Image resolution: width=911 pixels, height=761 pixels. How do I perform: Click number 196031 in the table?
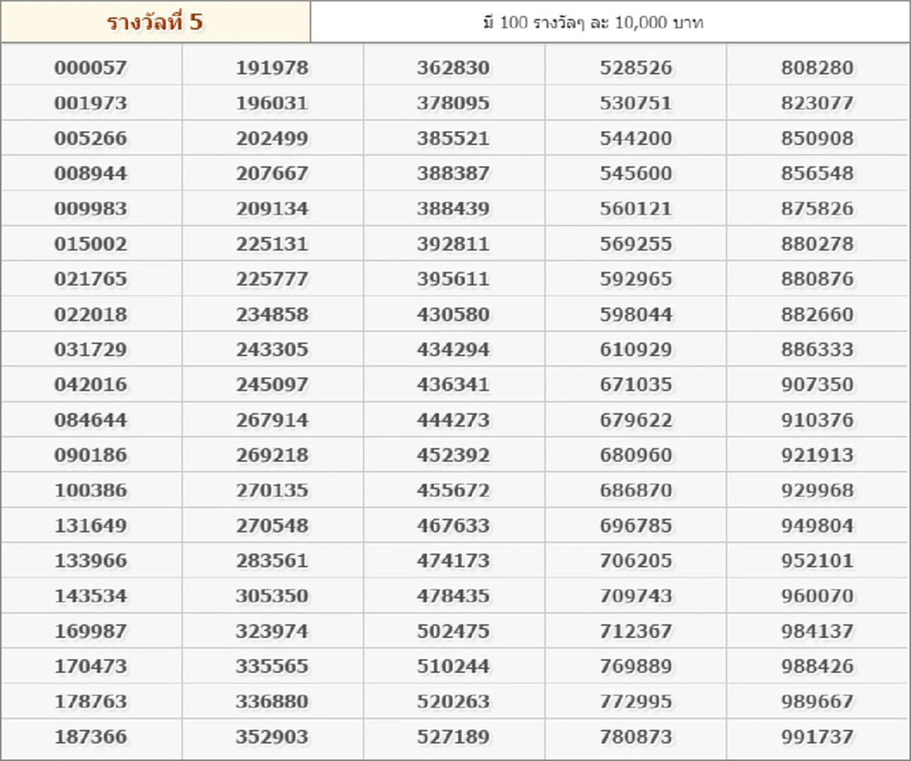click(x=272, y=103)
